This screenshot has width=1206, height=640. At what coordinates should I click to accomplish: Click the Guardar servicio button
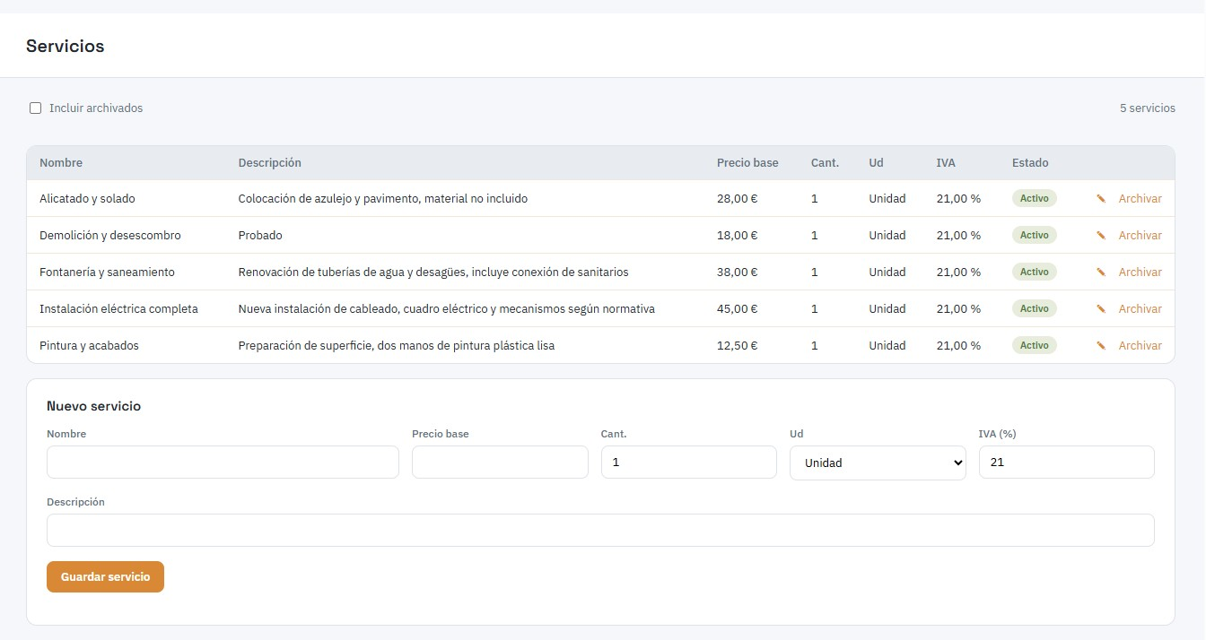coord(105,577)
